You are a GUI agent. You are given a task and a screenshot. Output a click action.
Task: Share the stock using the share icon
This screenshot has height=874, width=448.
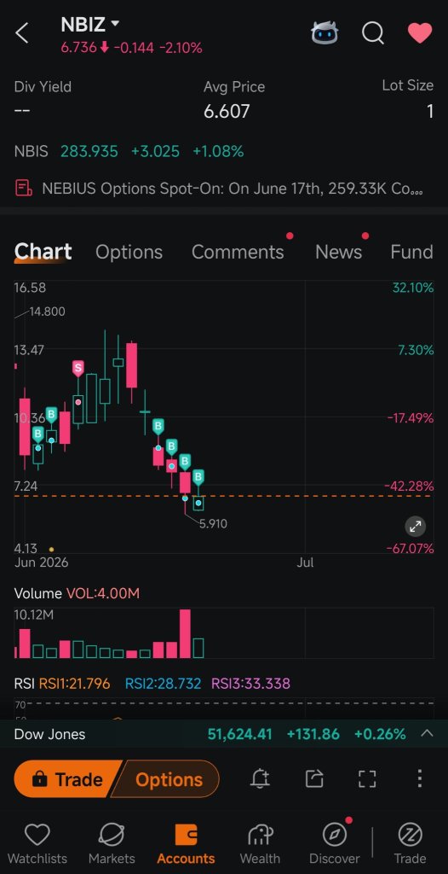pos(314,778)
